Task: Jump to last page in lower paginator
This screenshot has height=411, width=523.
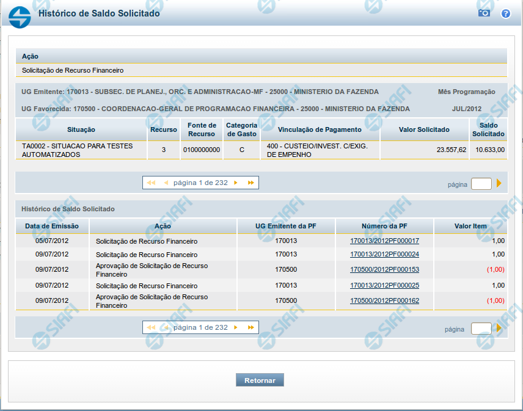Action: (x=251, y=328)
